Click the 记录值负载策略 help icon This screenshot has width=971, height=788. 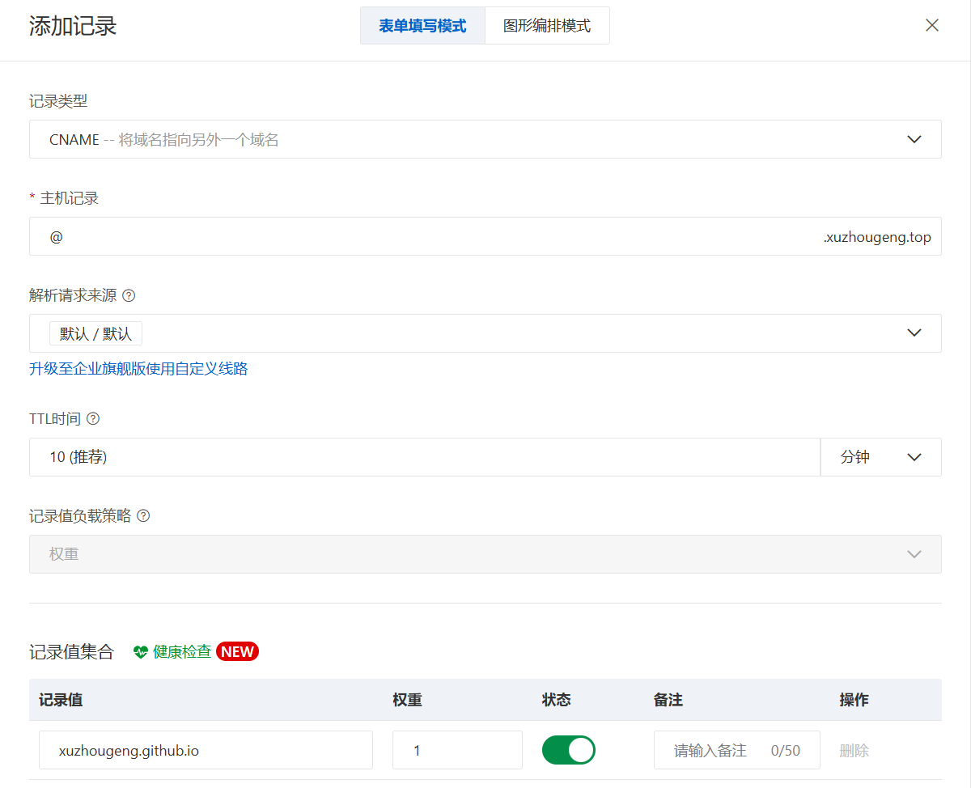(x=143, y=515)
